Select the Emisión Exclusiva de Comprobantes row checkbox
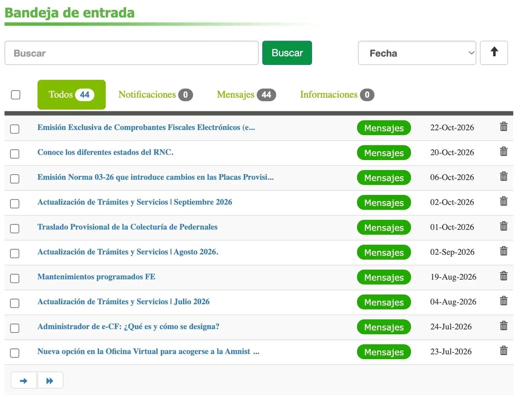Screen dimensions: 520x397 [15, 129]
